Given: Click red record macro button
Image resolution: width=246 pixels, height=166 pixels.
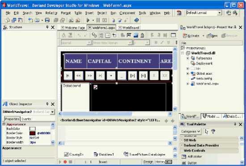Looking at the screenshot, I should (65, 162).
